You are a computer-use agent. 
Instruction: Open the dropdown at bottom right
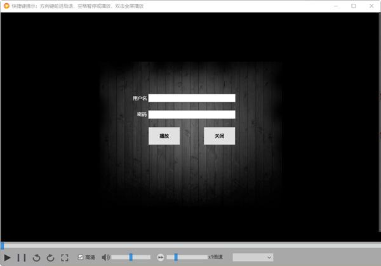click(x=253, y=257)
